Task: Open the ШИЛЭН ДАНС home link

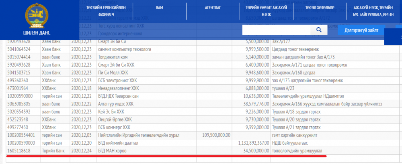Action: (37, 33)
